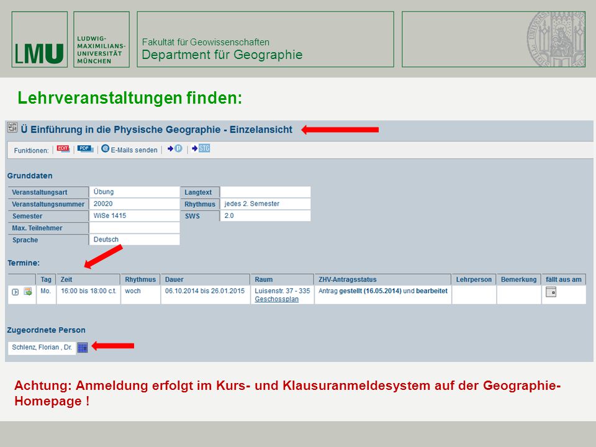Click the empty Langtext value field
596x447 pixels.
click(x=265, y=192)
